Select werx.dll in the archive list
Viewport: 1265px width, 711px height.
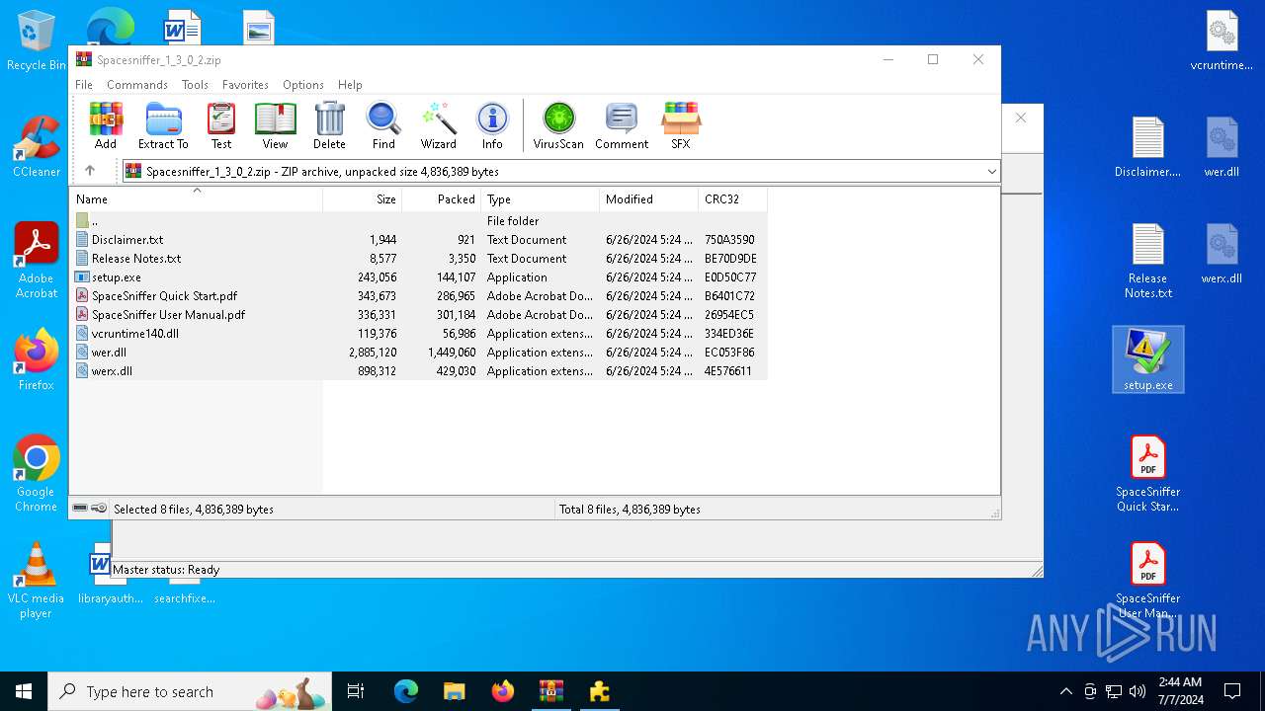[419, 371]
